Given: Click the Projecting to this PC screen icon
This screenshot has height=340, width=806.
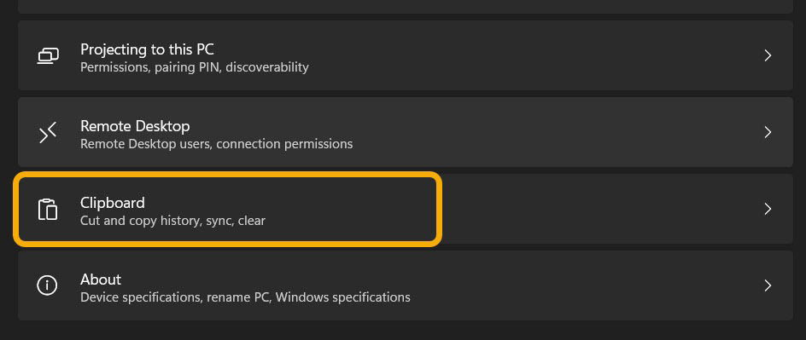Looking at the screenshot, I should [x=48, y=55].
